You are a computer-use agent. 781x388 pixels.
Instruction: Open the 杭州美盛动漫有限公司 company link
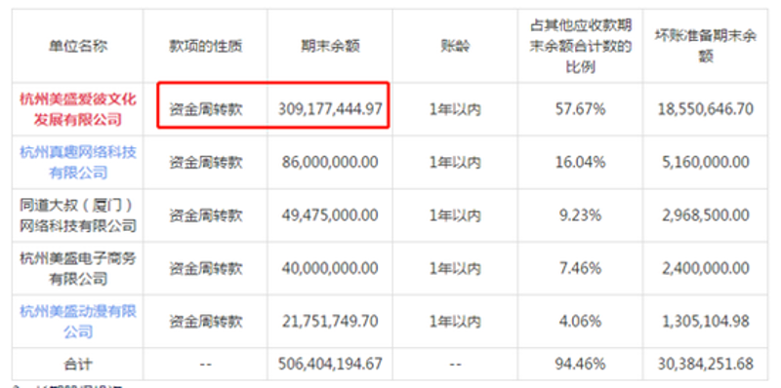[78, 322]
